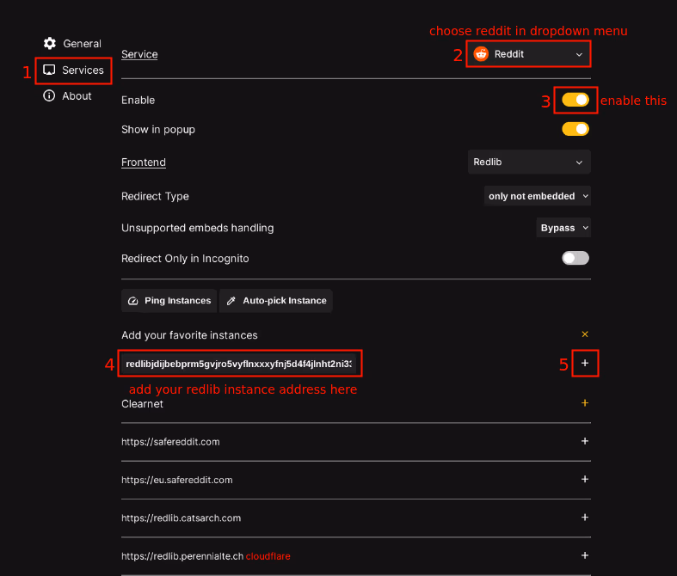This screenshot has height=576, width=677.
Task: Enable Redirect Only in Incognito
Action: 575,258
